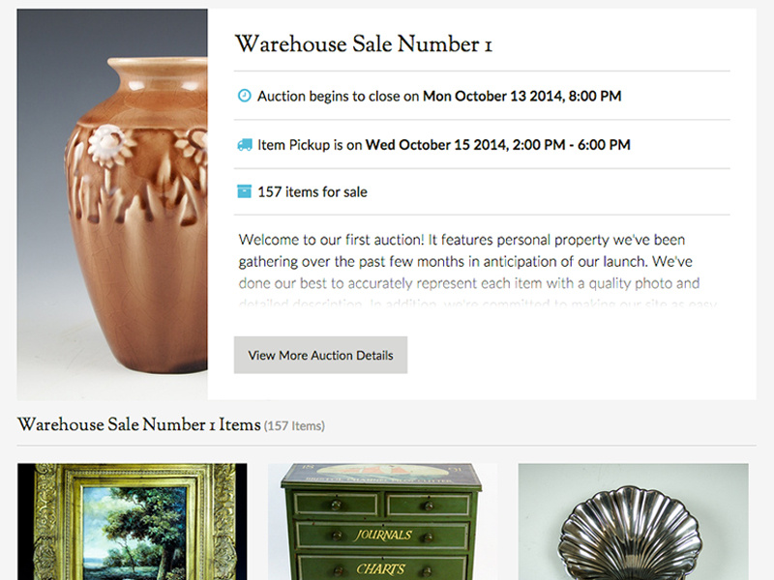Image resolution: width=774 pixels, height=580 pixels.
Task: Click the Warehouse Sale Number 1 Items heading
Action: pos(138,424)
